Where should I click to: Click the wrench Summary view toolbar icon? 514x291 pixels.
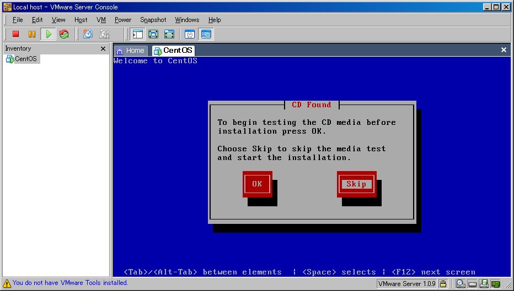coord(190,34)
